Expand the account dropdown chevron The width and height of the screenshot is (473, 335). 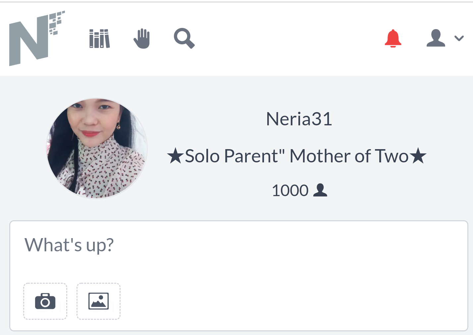(x=459, y=38)
